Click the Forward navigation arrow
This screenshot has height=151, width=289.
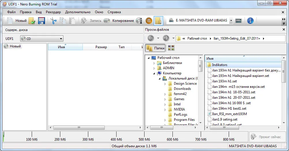click(x=166, y=38)
